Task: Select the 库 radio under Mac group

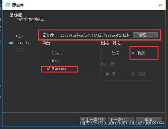Action: tap(107, 74)
